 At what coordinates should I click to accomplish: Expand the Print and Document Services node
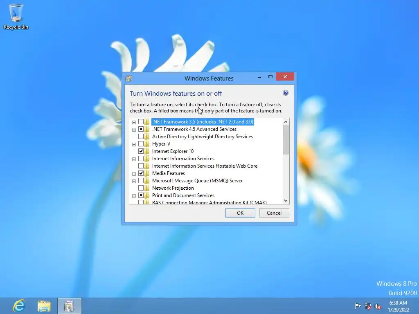[x=134, y=196]
